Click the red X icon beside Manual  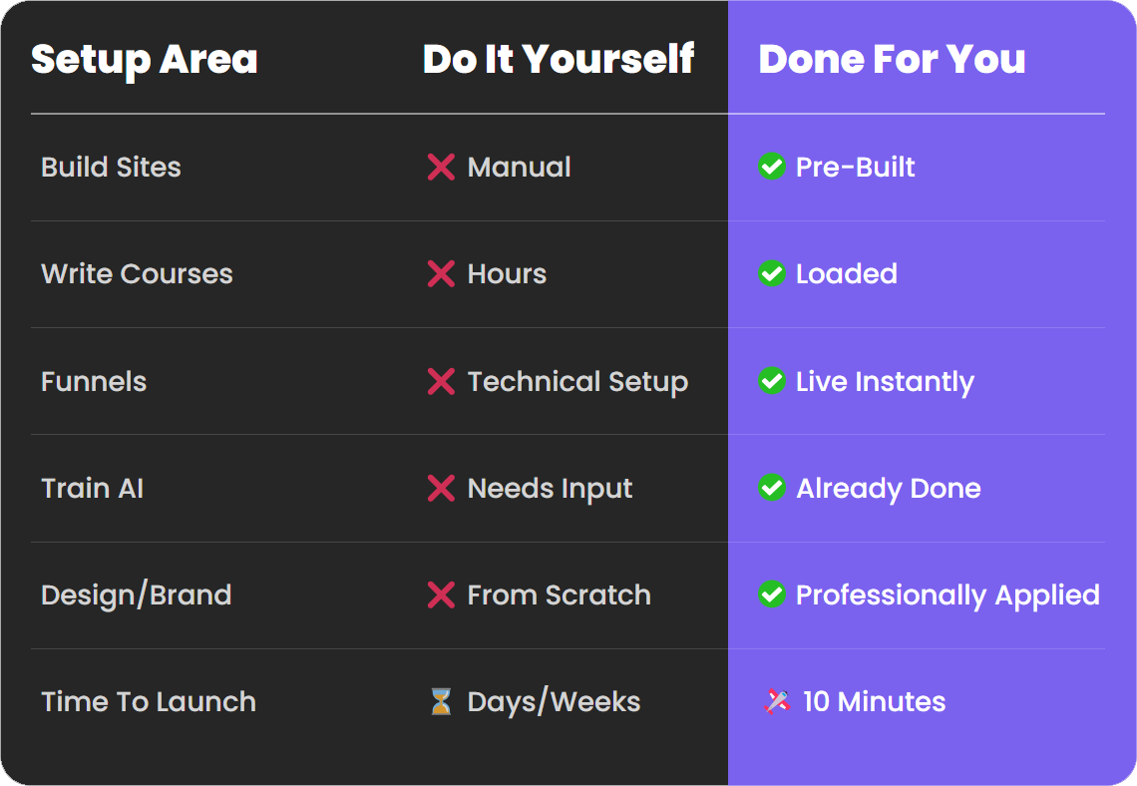pyautogui.click(x=441, y=167)
